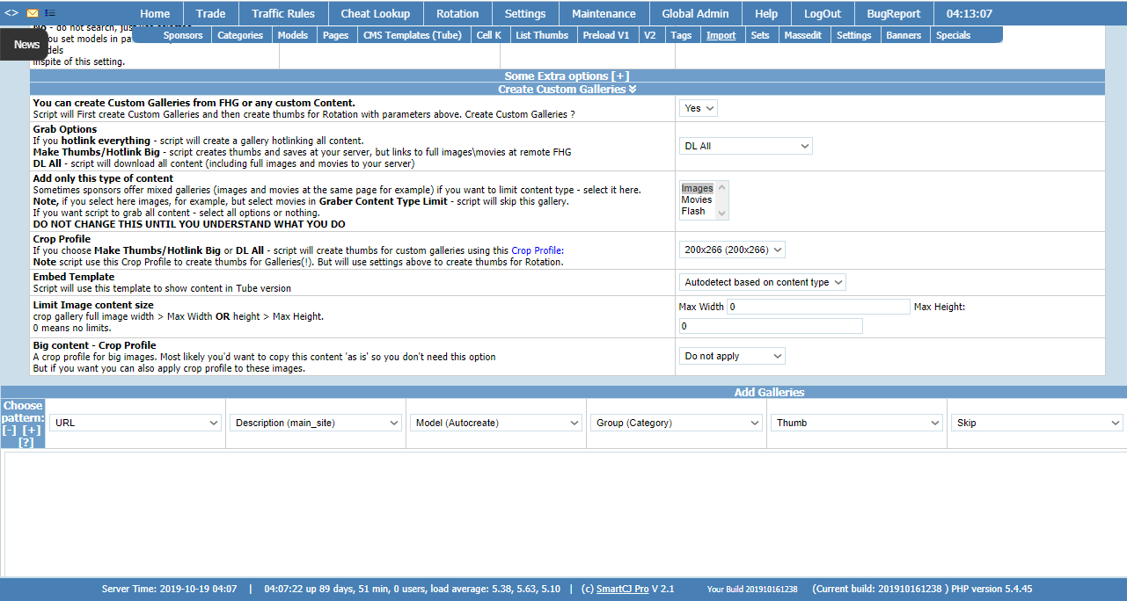Open the Grab Options 'DL All' dropdown

[746, 146]
